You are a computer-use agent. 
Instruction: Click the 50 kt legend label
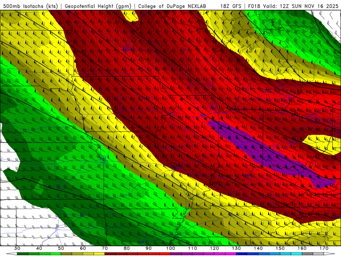click(61, 248)
